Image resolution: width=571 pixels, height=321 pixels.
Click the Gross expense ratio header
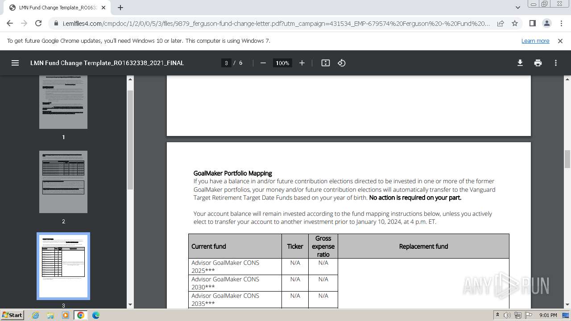pos(323,246)
